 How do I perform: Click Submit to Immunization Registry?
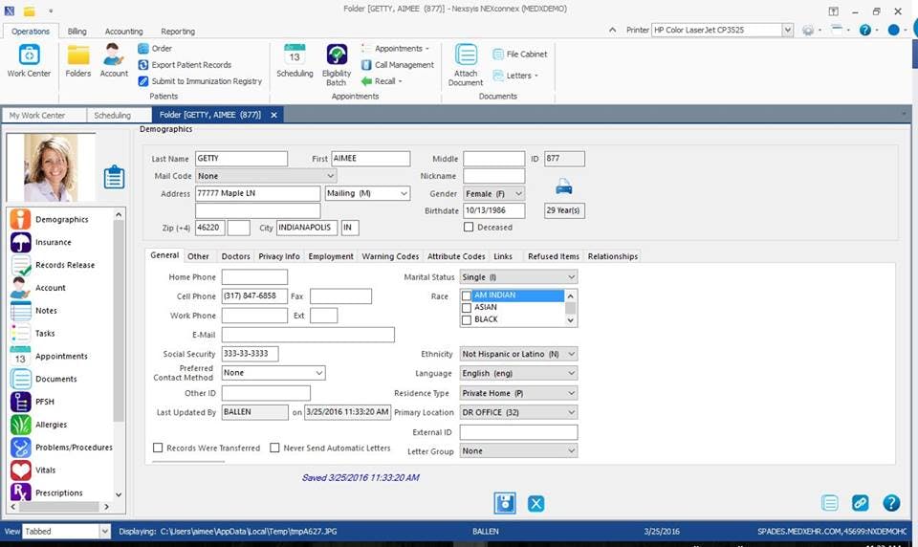tap(207, 81)
